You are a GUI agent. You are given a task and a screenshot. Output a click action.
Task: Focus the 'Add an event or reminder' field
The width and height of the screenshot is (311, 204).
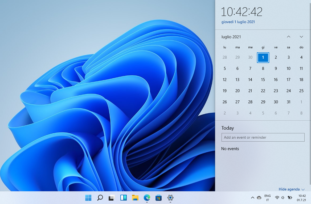[x=263, y=137]
